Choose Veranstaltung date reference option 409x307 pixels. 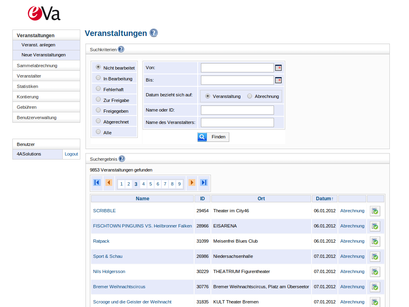(x=208, y=96)
